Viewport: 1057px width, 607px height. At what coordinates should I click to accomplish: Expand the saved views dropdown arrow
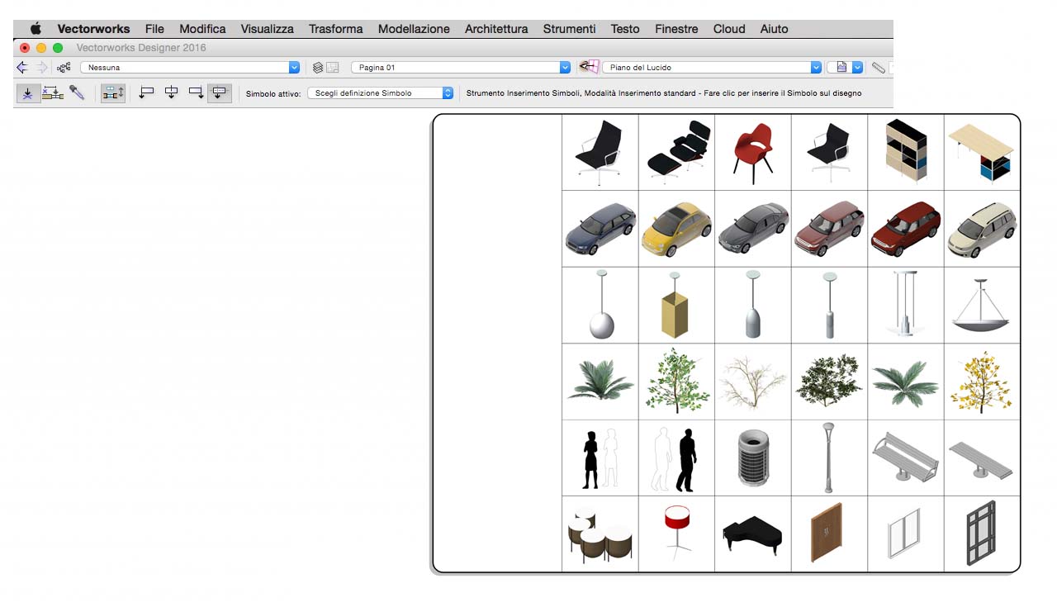[858, 68]
